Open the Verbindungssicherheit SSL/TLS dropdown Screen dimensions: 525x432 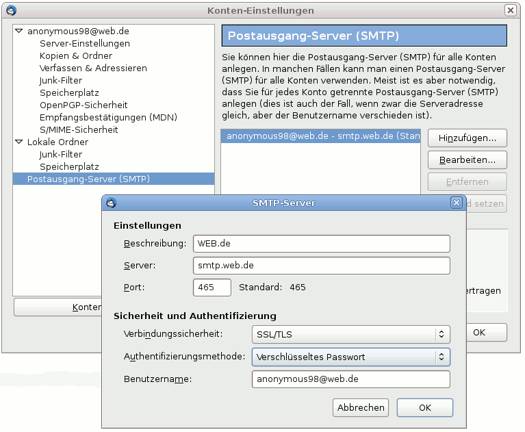click(351, 334)
